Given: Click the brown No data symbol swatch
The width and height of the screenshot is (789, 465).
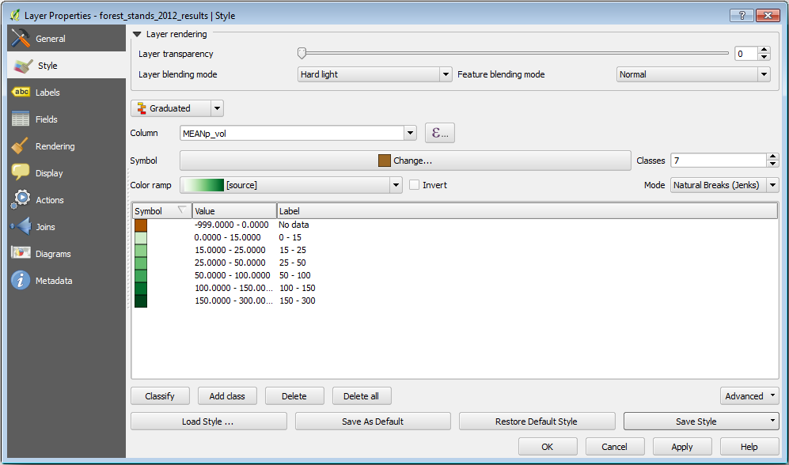Looking at the screenshot, I should (141, 225).
